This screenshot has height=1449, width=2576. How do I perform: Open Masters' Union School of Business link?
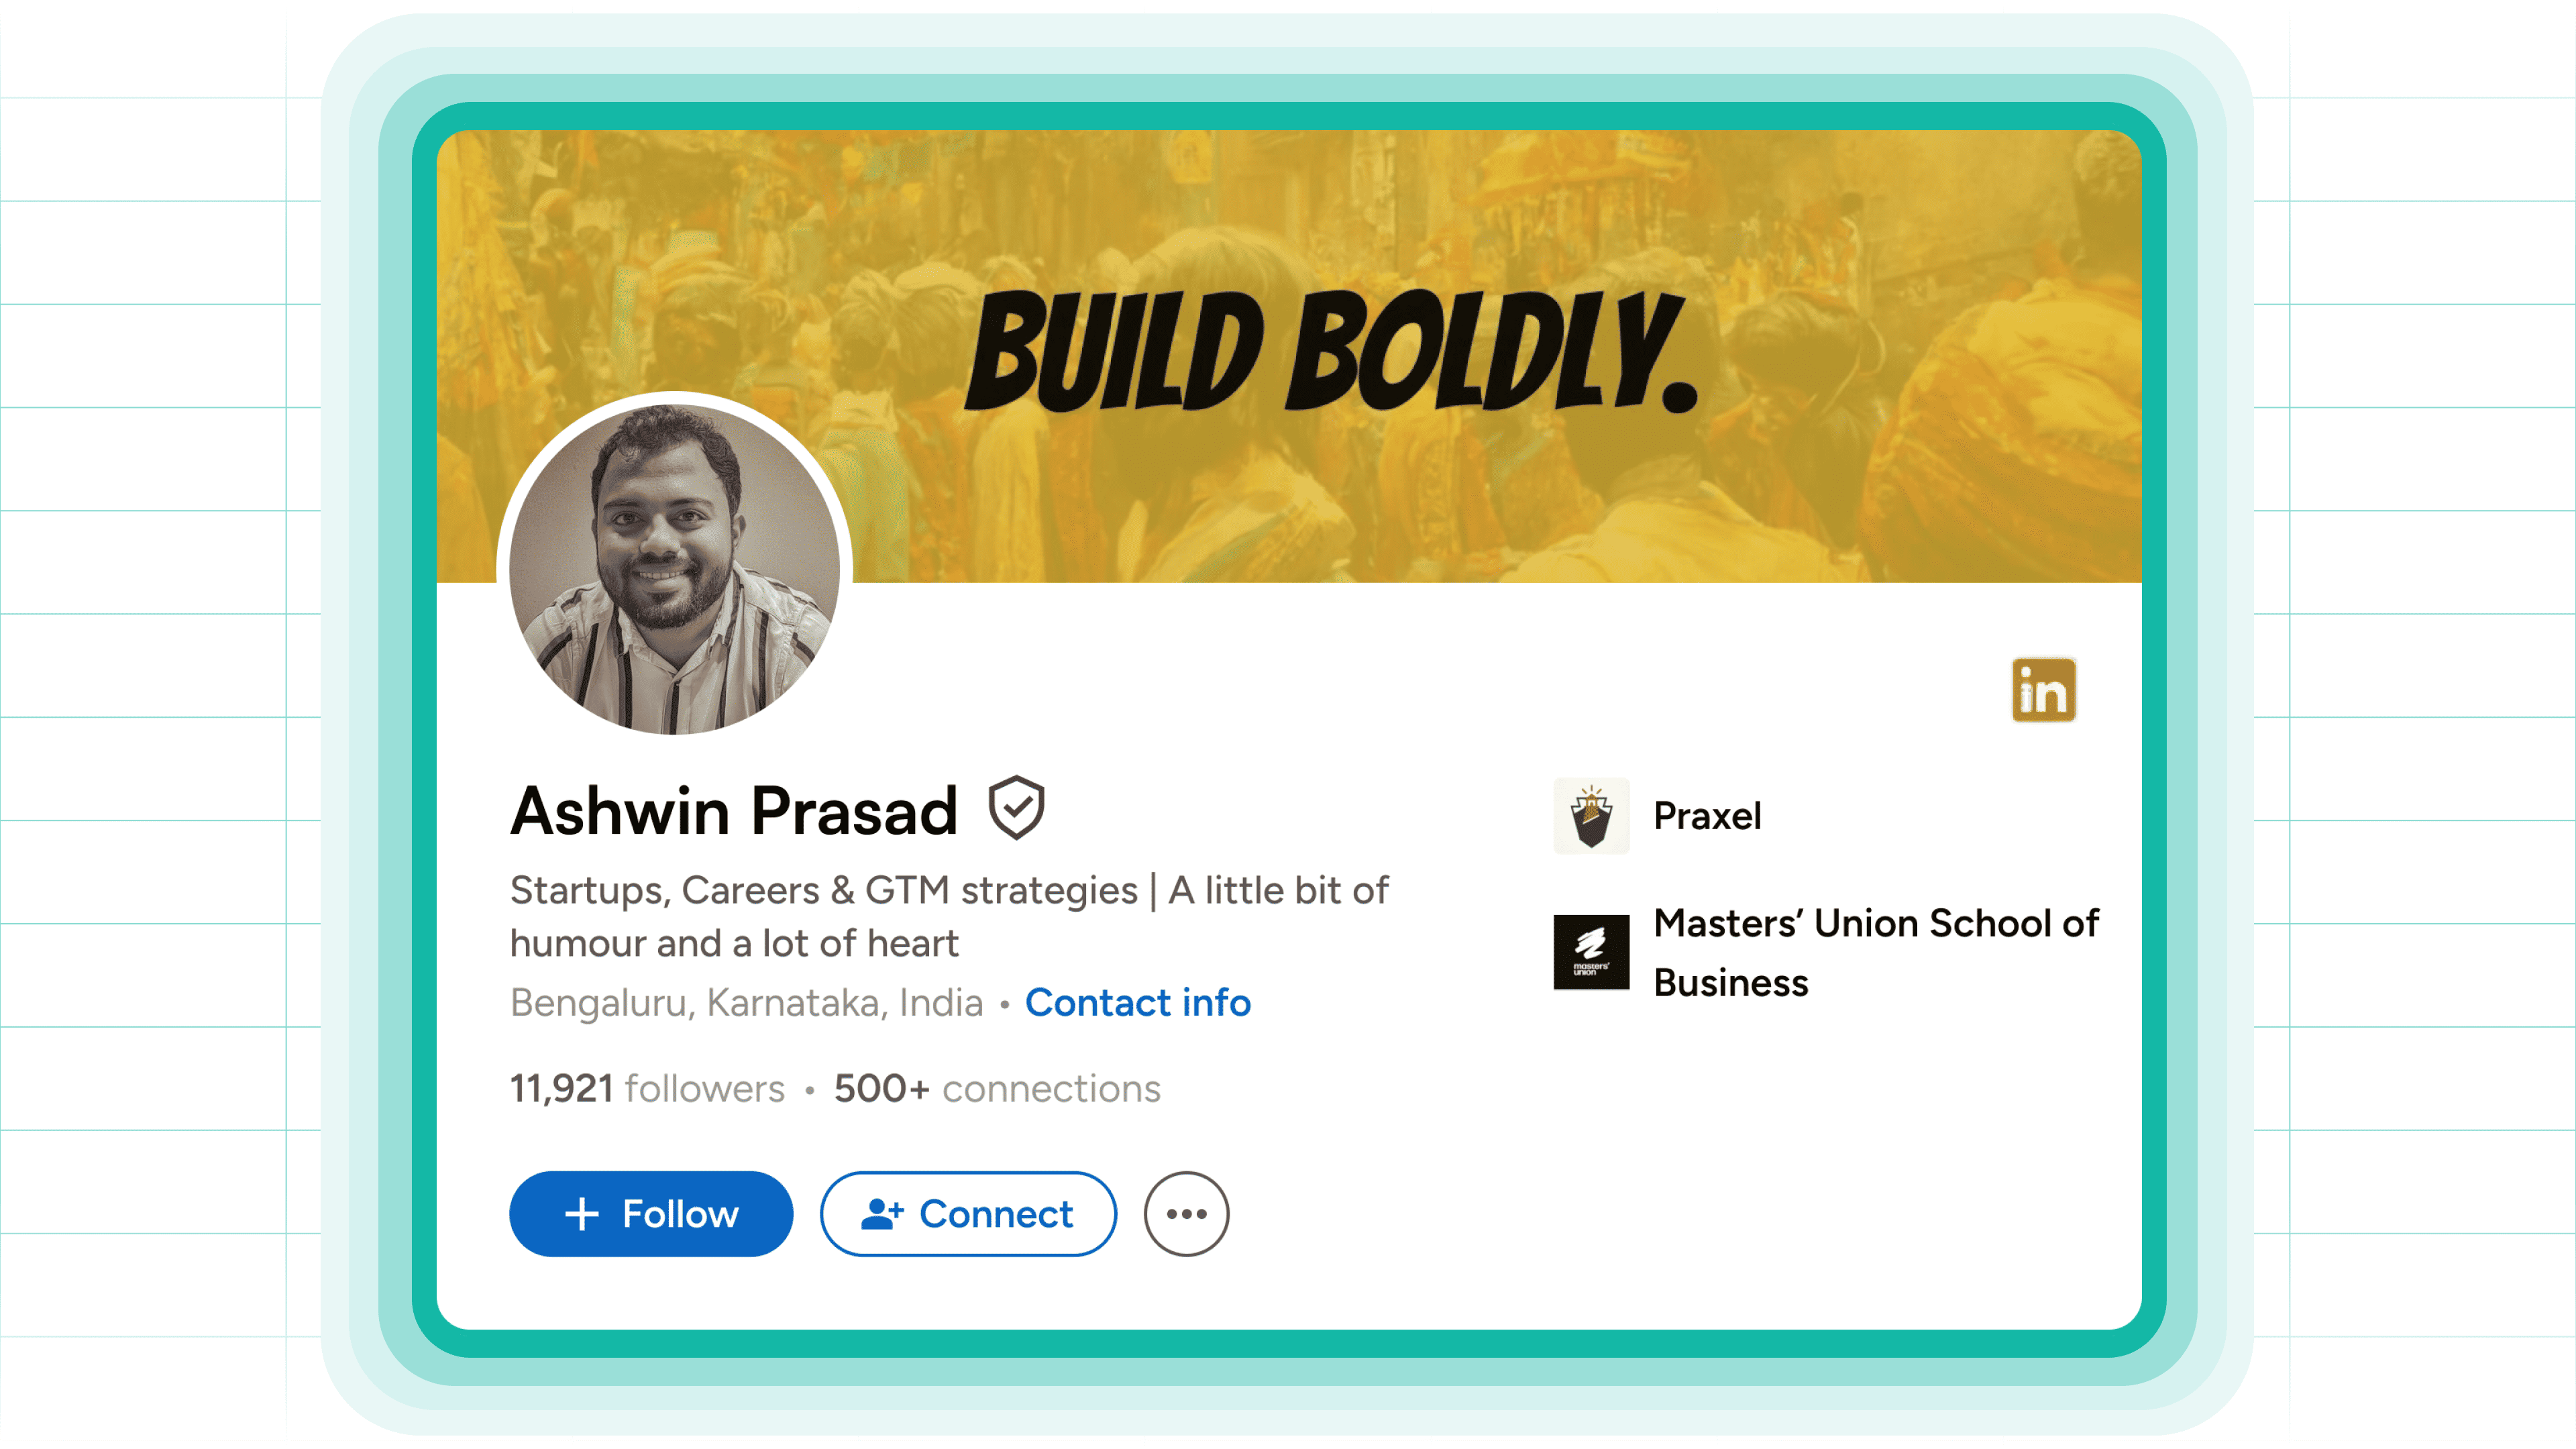pos(1876,952)
